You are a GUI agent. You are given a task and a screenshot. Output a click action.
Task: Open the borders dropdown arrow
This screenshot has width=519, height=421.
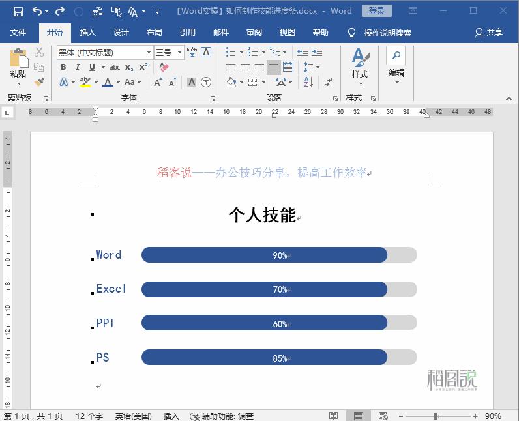pyautogui.click(x=264, y=82)
